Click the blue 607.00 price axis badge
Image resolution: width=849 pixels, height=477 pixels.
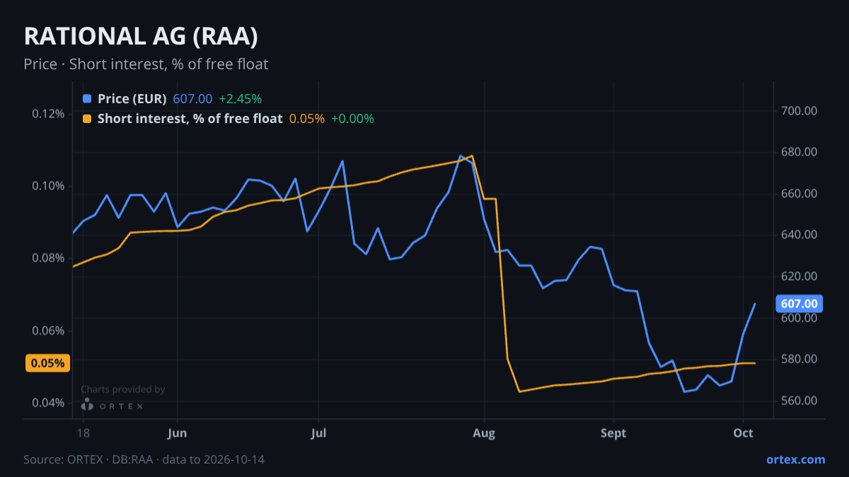800,304
